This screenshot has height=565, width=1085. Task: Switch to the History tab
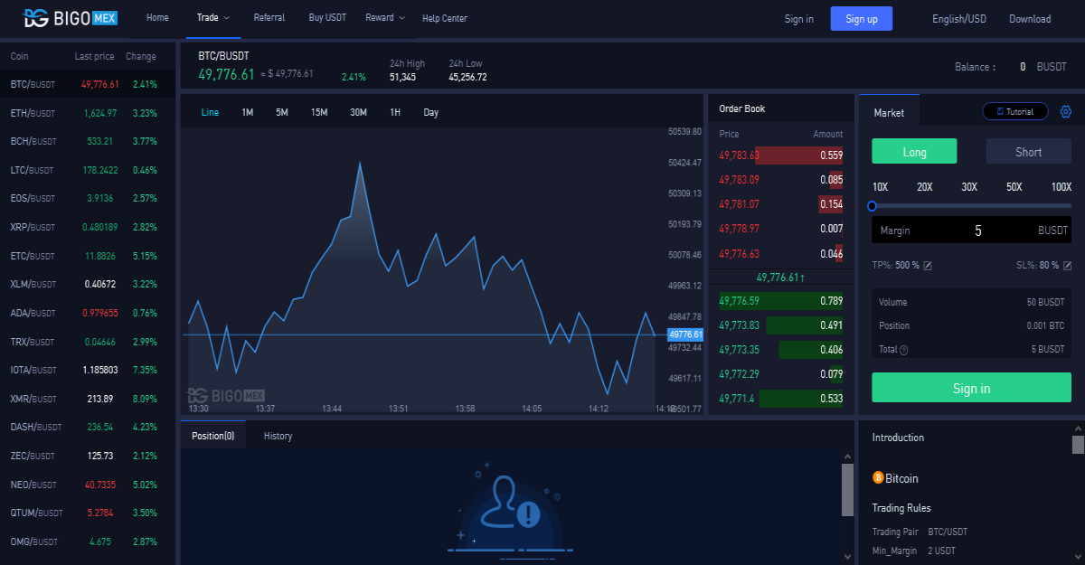click(278, 436)
